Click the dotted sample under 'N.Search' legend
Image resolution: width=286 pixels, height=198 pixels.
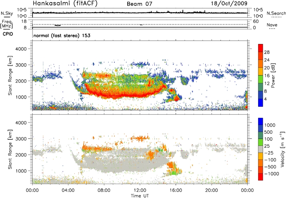[x=277, y=17]
